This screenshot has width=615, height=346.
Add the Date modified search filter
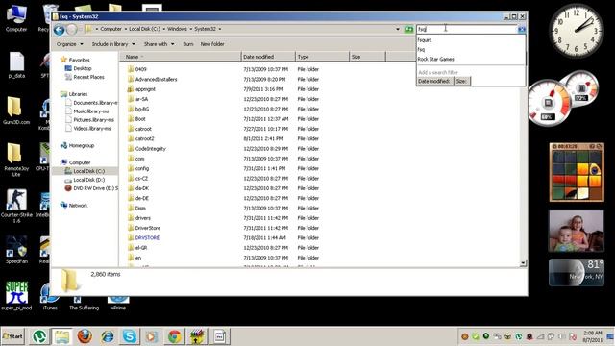pos(433,81)
